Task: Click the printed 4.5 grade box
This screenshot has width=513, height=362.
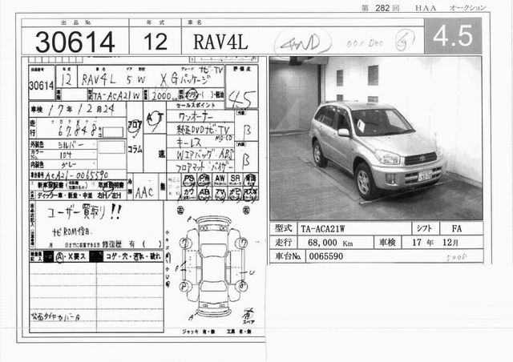Action: click(453, 36)
